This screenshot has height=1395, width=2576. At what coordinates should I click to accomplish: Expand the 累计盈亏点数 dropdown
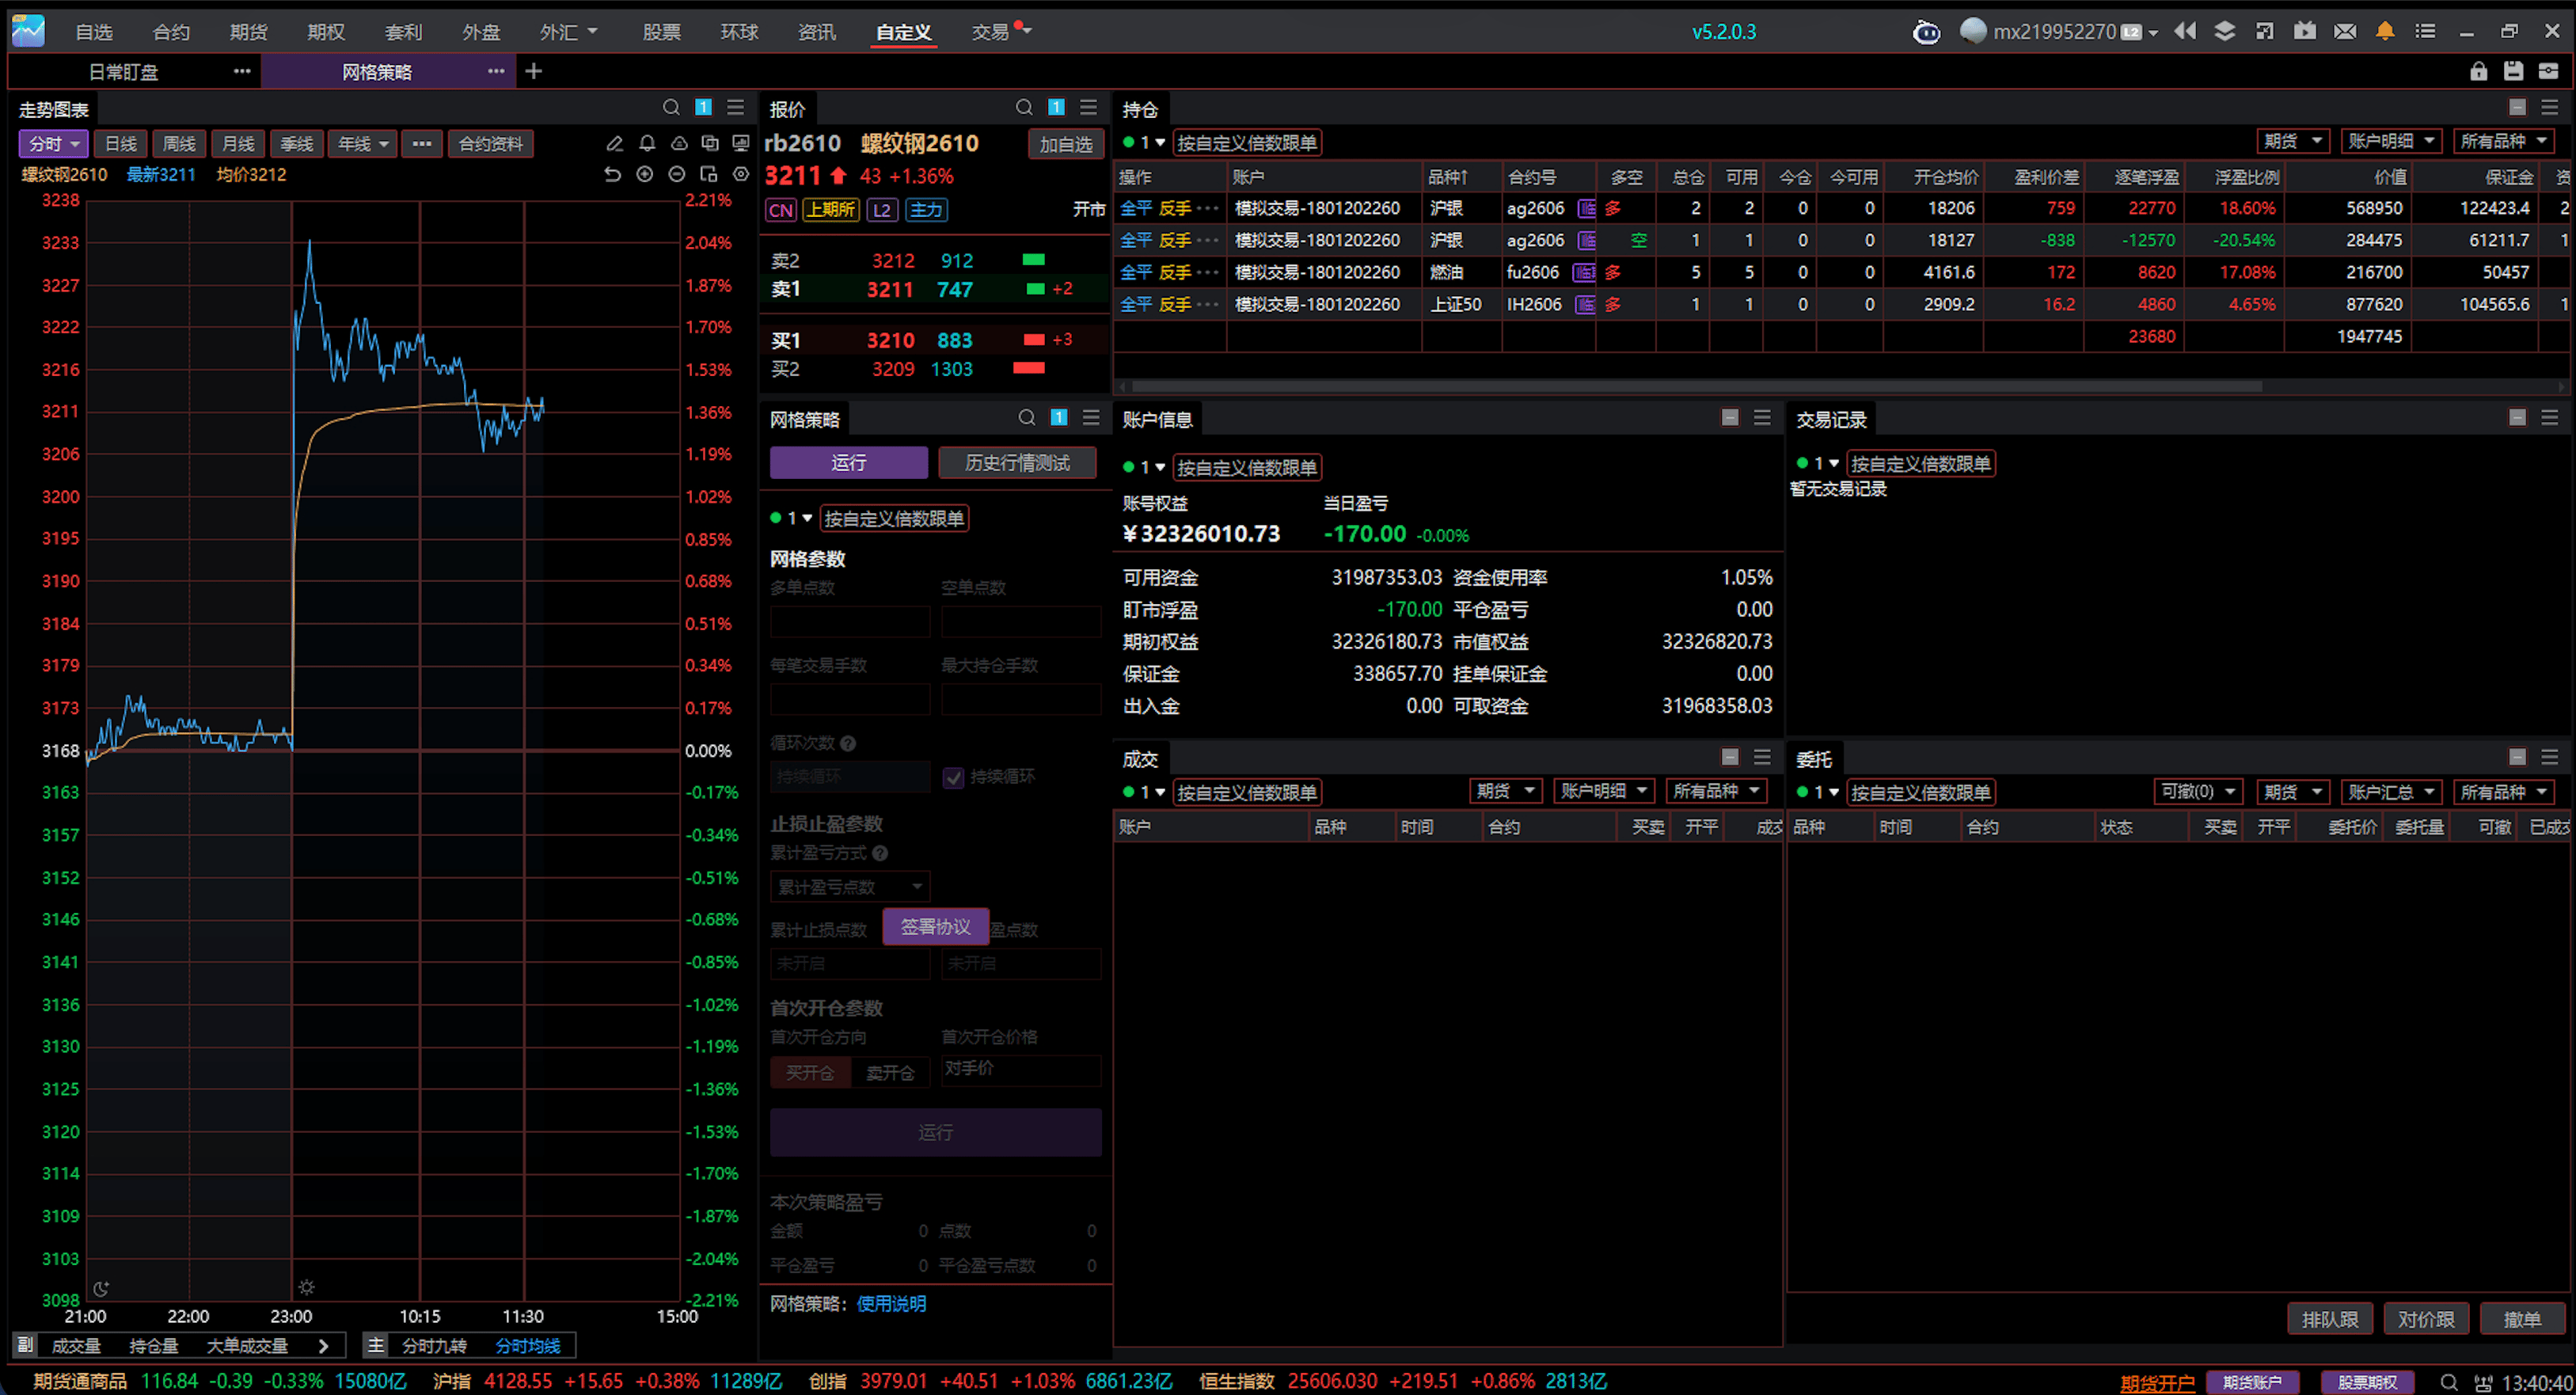pos(850,887)
